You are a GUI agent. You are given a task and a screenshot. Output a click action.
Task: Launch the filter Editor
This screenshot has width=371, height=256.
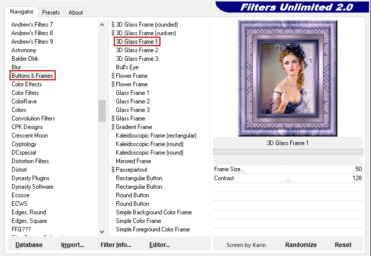pos(159,245)
